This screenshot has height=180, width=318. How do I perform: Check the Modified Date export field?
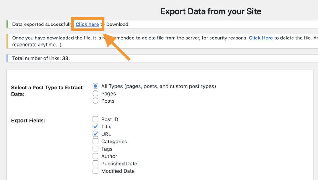[95, 171]
